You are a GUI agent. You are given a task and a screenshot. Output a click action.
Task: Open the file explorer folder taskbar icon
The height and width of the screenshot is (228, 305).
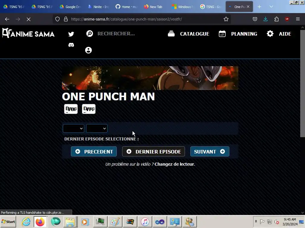(x=70, y=221)
